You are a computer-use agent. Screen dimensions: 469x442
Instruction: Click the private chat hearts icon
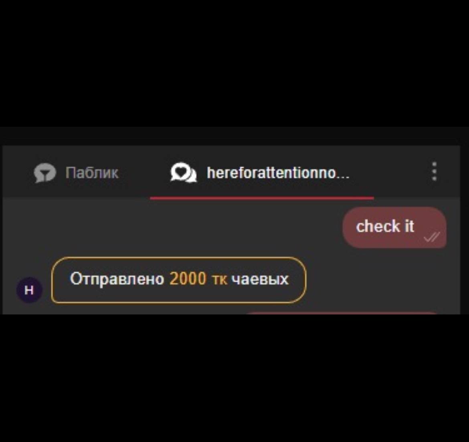pyautogui.click(x=183, y=172)
